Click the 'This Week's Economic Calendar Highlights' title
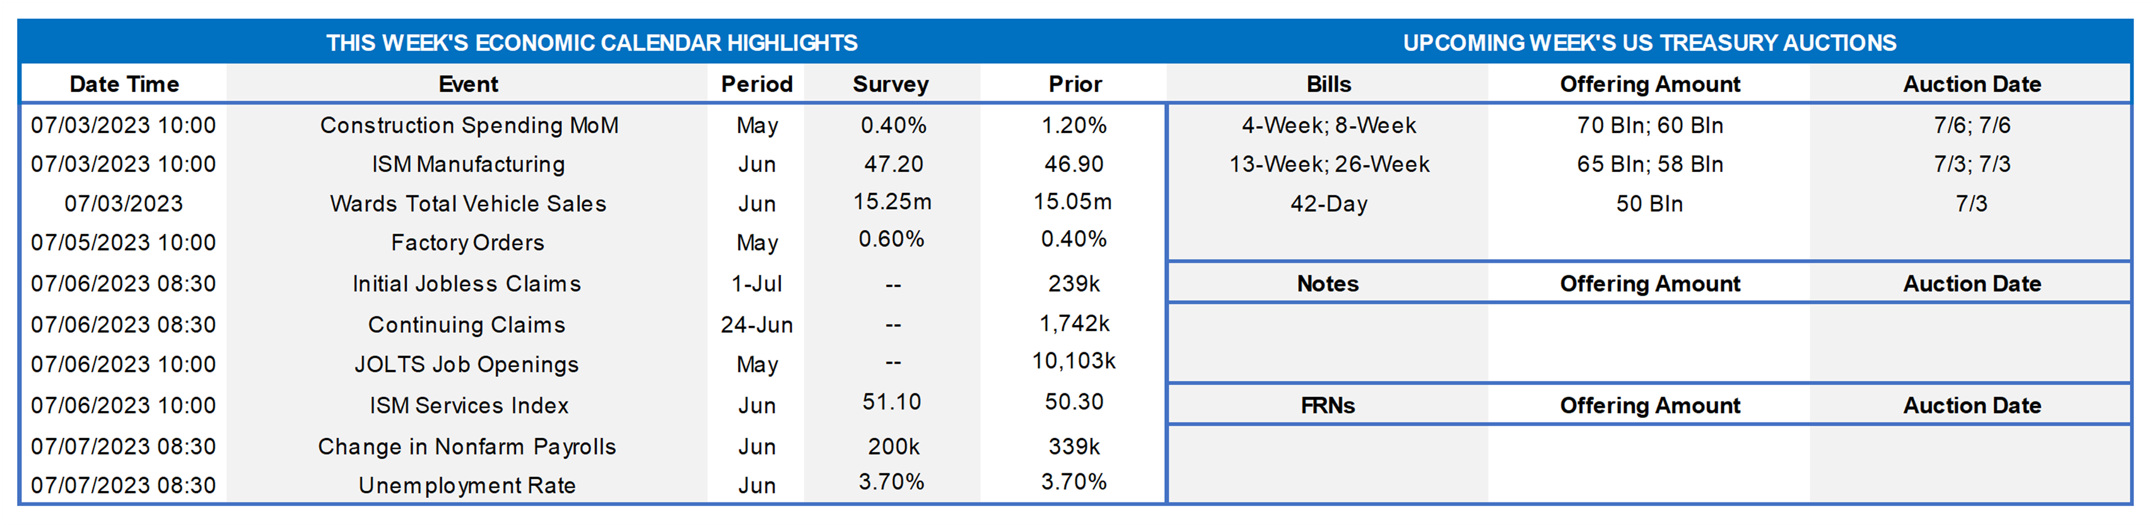 click(x=591, y=43)
